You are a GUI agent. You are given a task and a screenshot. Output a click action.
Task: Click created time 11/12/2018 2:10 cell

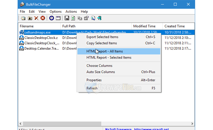coord(178,38)
